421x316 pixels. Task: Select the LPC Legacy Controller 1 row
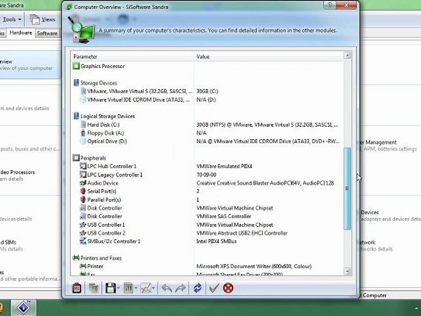click(207, 175)
